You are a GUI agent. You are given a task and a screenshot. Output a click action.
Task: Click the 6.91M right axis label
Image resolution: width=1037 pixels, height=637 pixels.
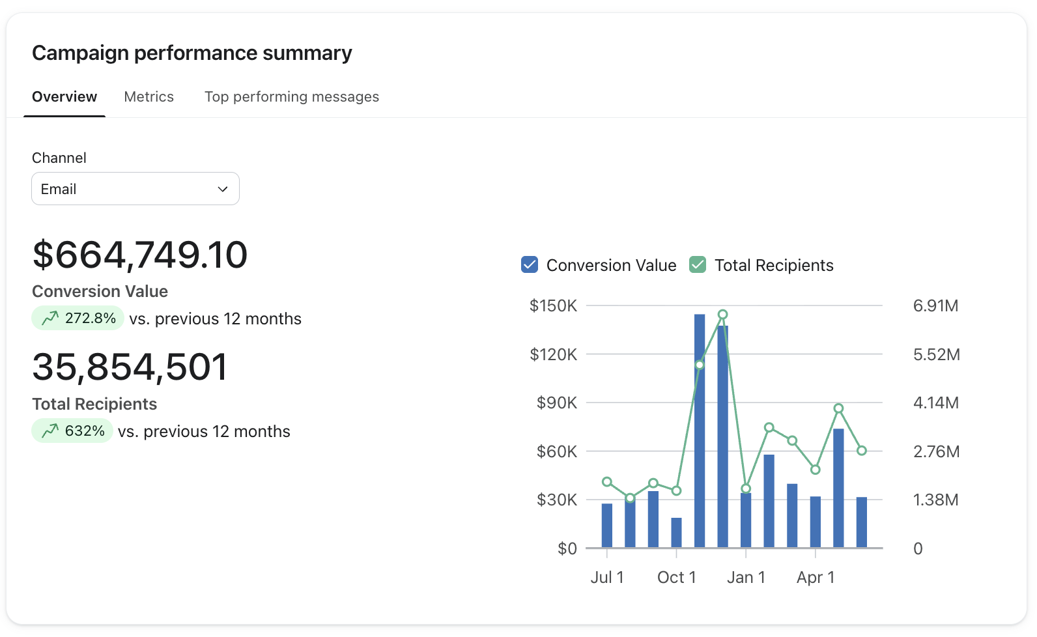935,305
